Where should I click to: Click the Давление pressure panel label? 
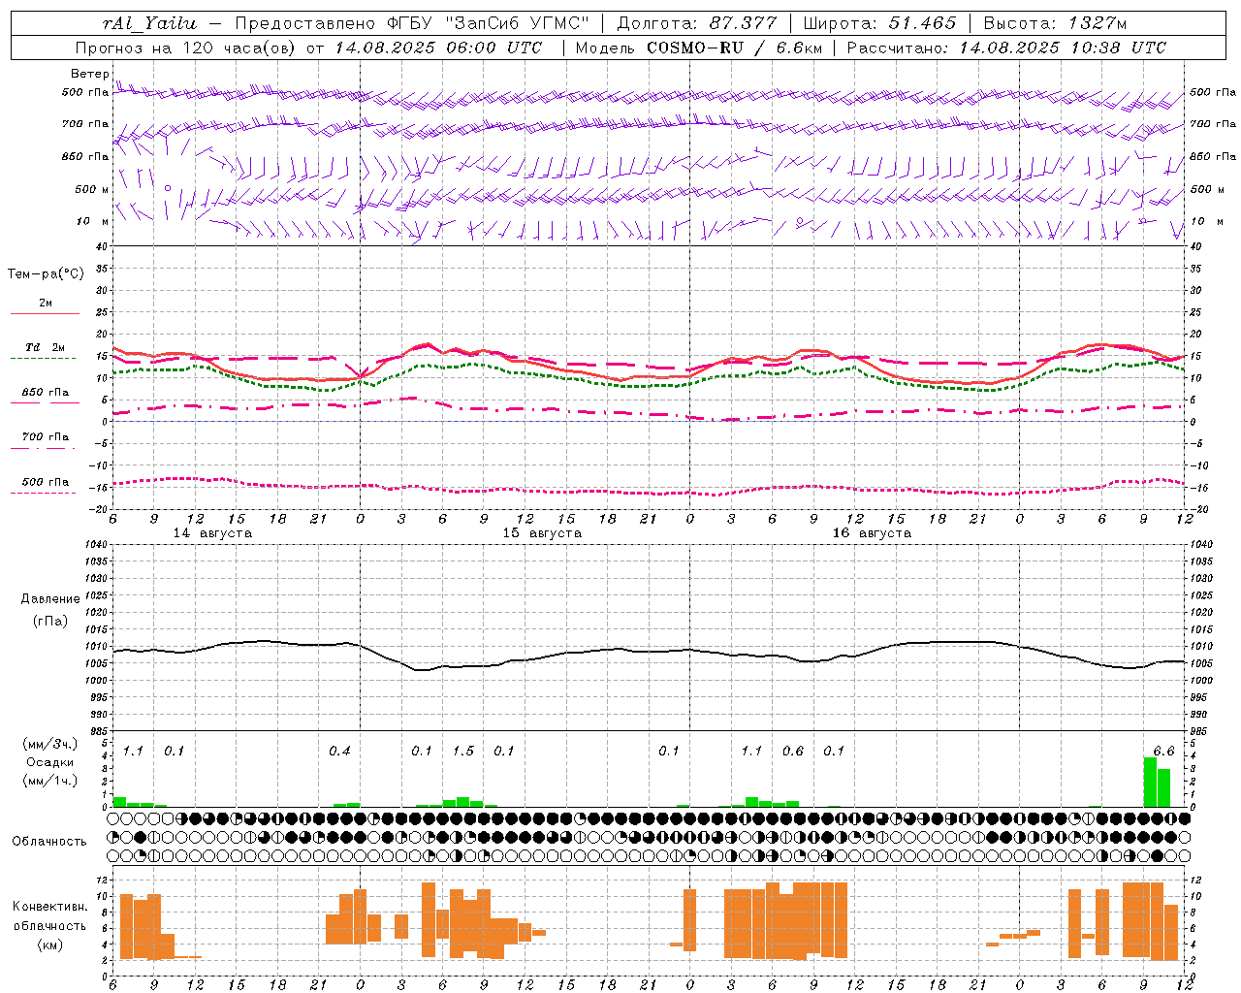pos(50,599)
